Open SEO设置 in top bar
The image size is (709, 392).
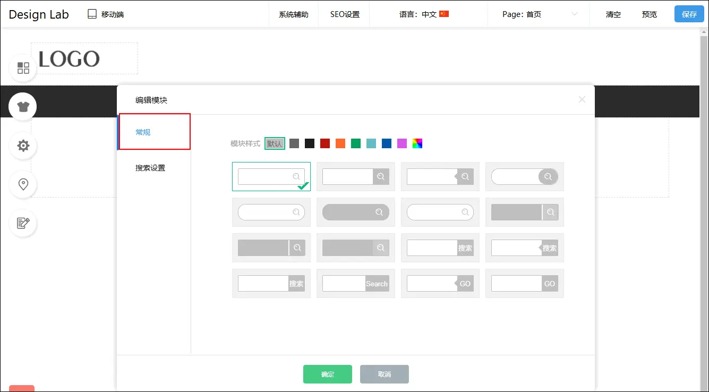(x=345, y=14)
